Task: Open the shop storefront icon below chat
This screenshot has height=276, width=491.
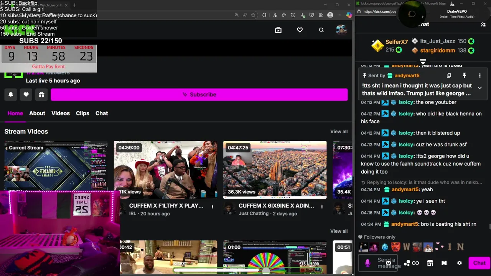Action: pyautogui.click(x=430, y=263)
